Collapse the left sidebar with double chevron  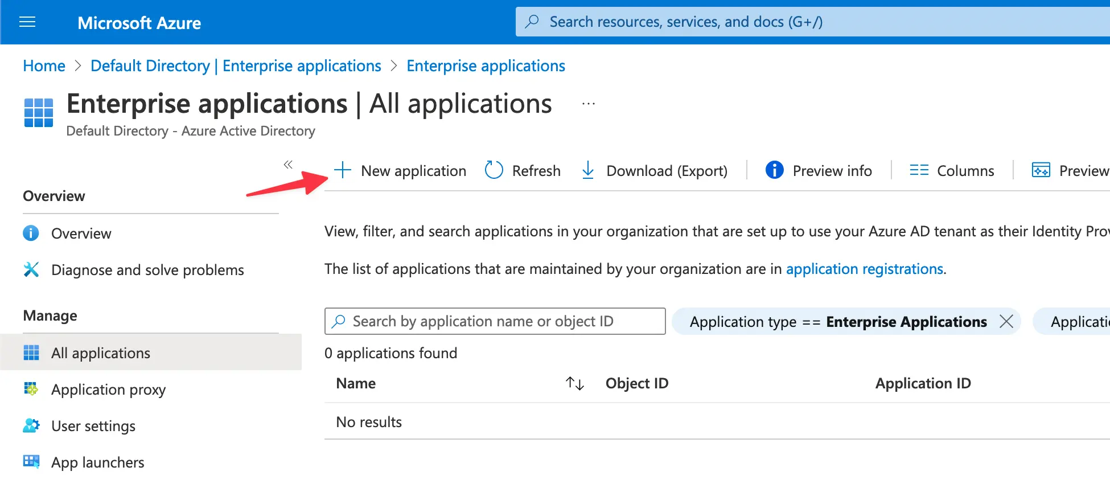pos(288,165)
